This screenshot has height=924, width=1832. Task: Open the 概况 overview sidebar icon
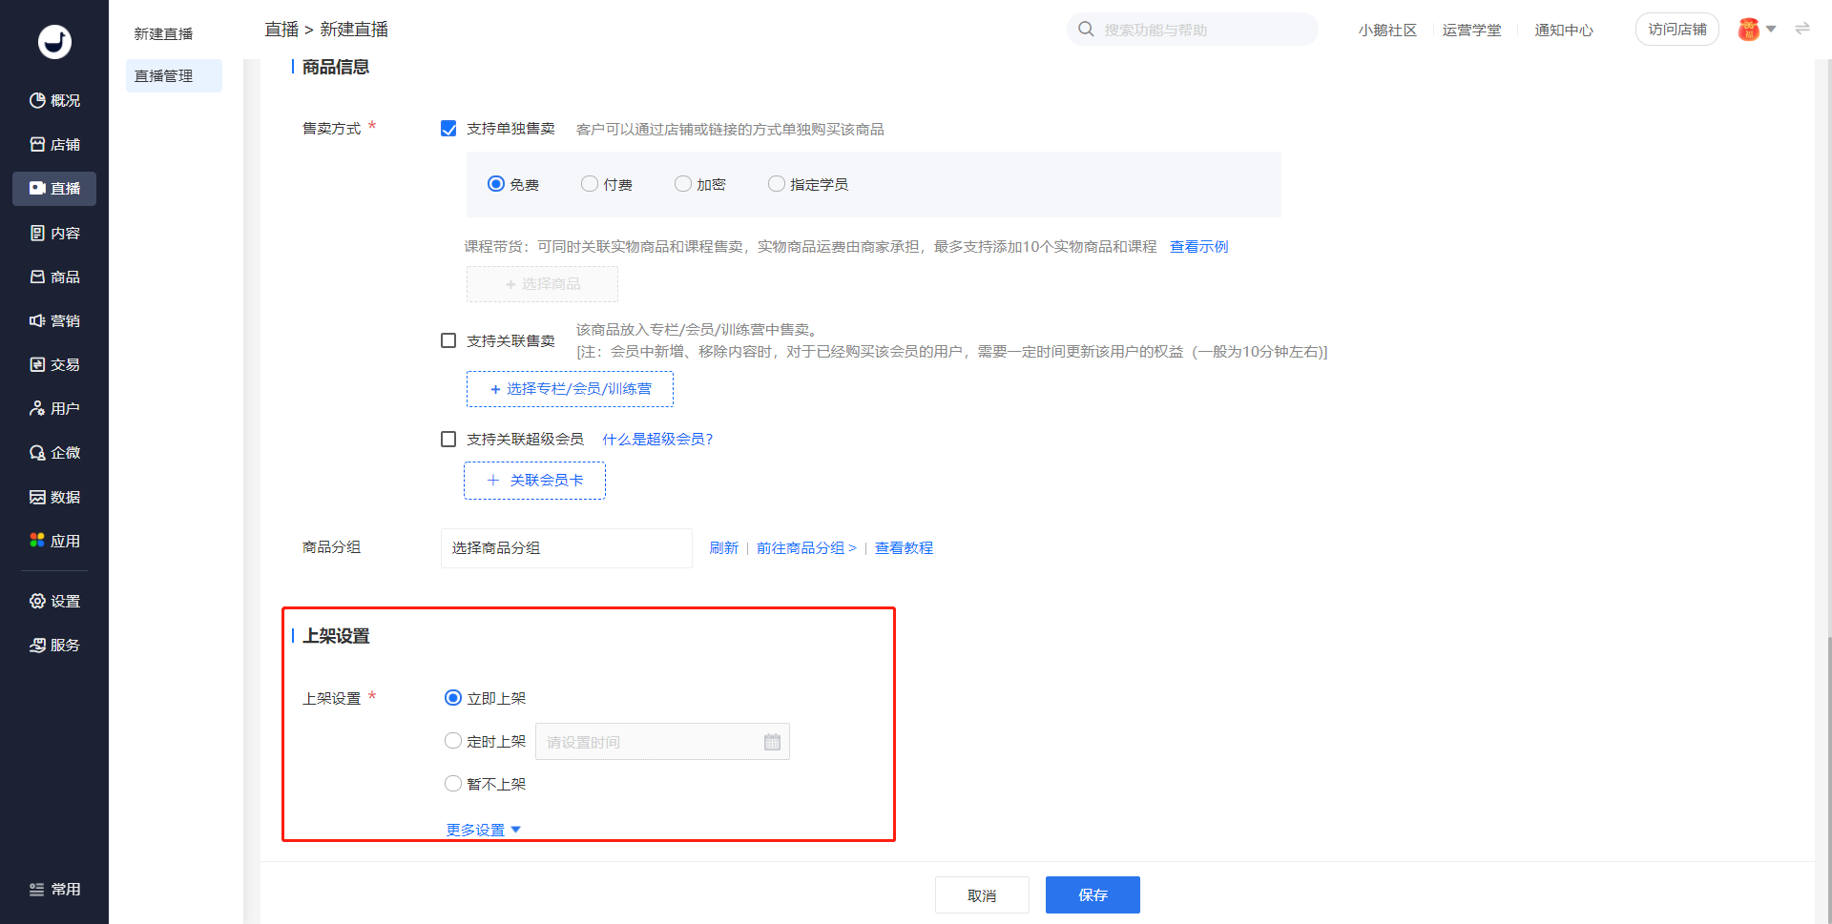pos(38,100)
